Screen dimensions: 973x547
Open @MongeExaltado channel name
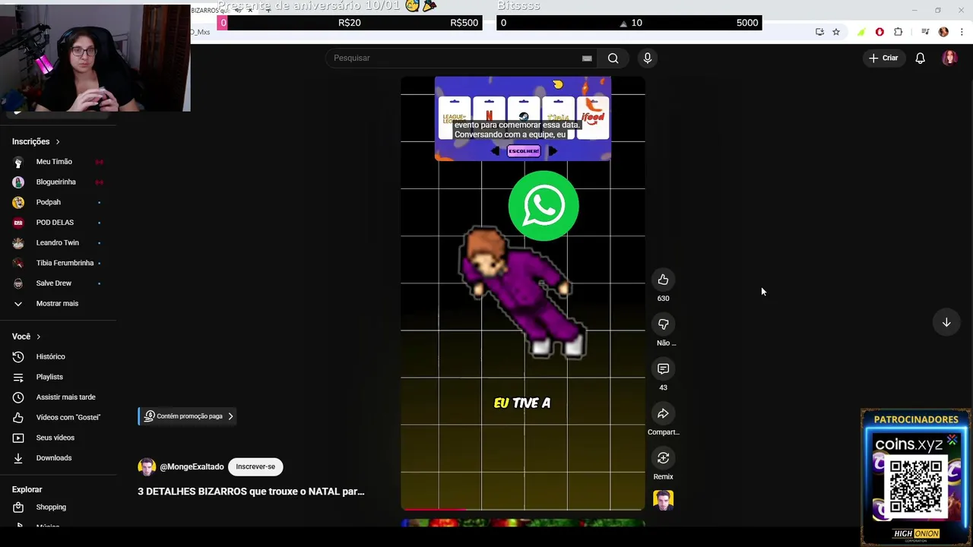pos(192,466)
